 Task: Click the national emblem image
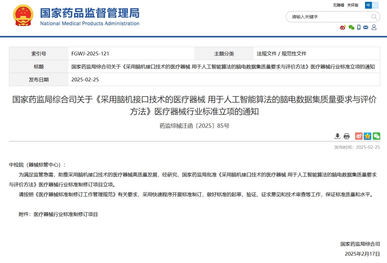click(23, 15)
